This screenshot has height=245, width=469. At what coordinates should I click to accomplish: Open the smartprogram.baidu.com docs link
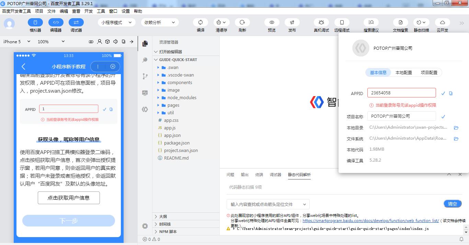pos(371,221)
